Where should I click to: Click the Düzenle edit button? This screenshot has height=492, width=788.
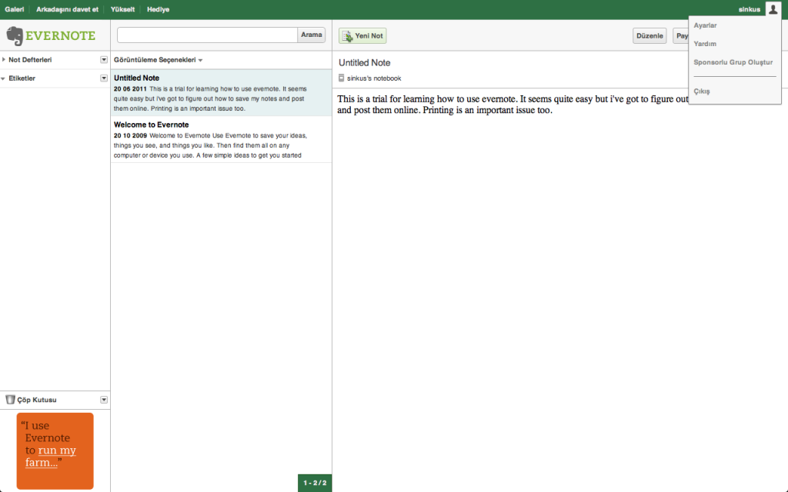(649, 35)
